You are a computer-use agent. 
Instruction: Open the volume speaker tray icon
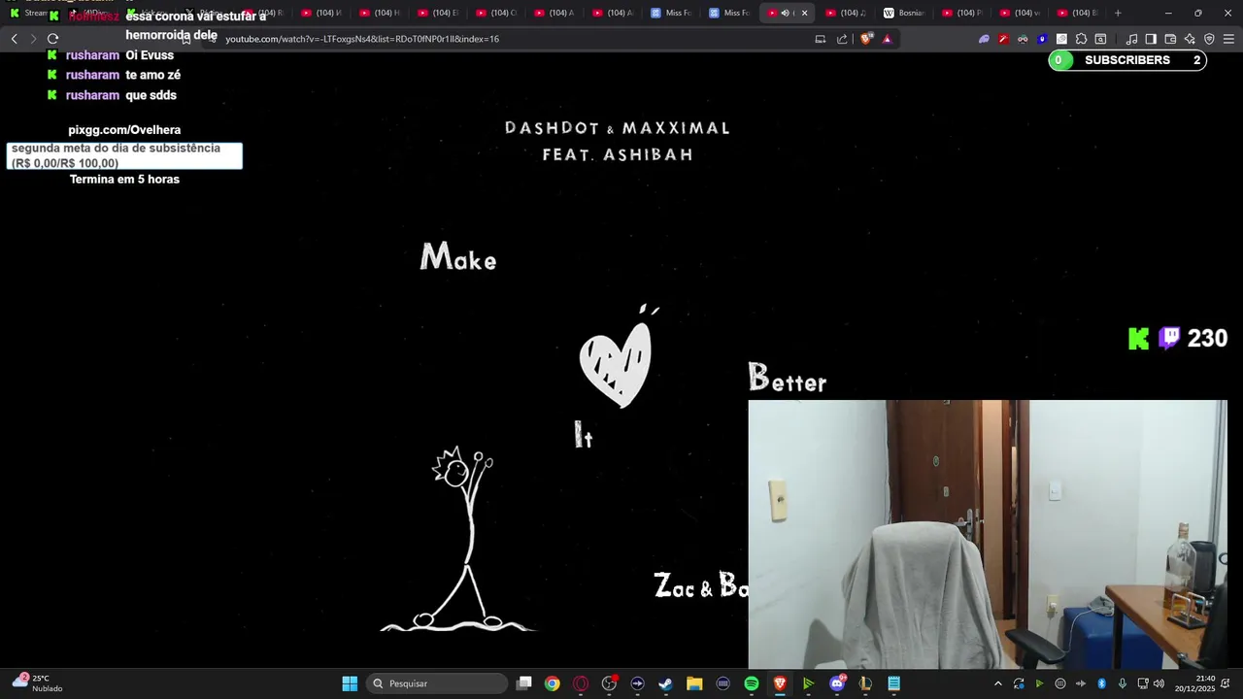pyautogui.click(x=1159, y=683)
